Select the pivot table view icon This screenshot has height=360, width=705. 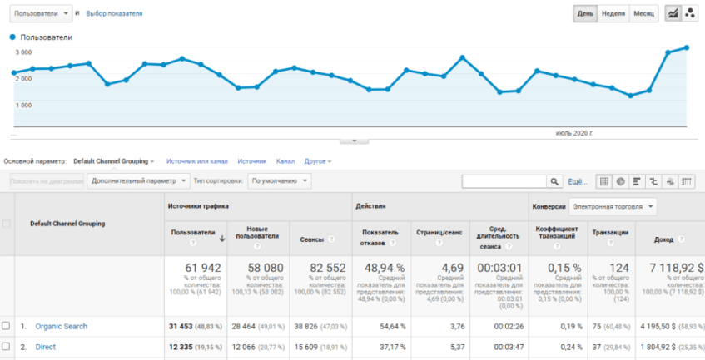pyautogui.click(x=687, y=181)
